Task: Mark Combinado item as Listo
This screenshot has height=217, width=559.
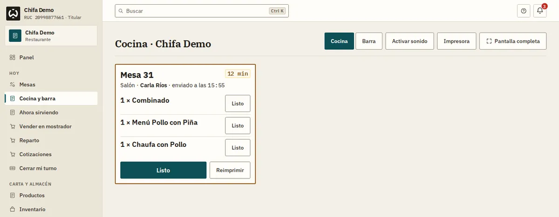Action: tap(238, 103)
